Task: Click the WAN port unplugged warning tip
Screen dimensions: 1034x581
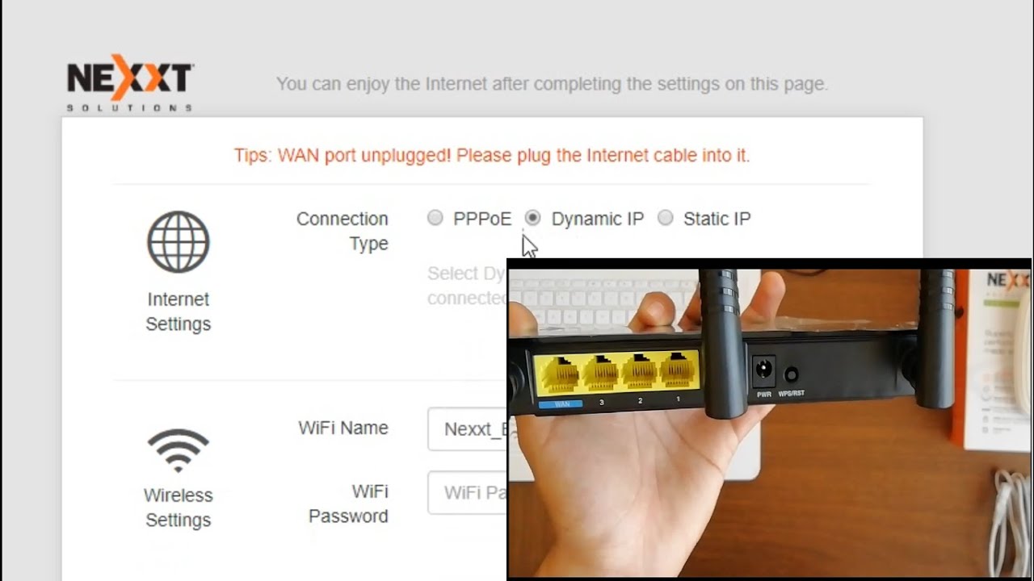Action: pos(492,155)
